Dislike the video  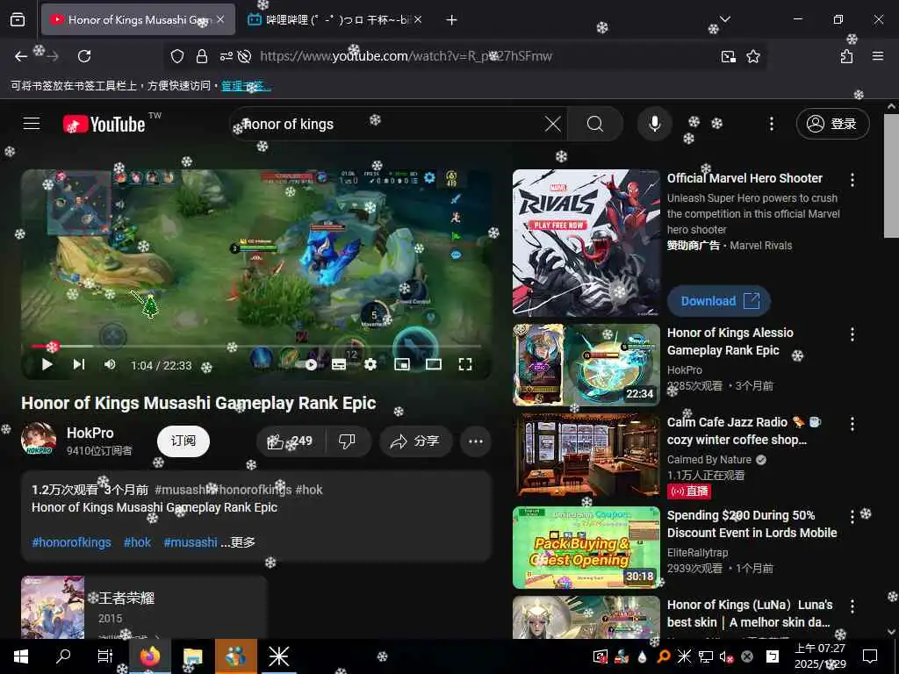(348, 441)
